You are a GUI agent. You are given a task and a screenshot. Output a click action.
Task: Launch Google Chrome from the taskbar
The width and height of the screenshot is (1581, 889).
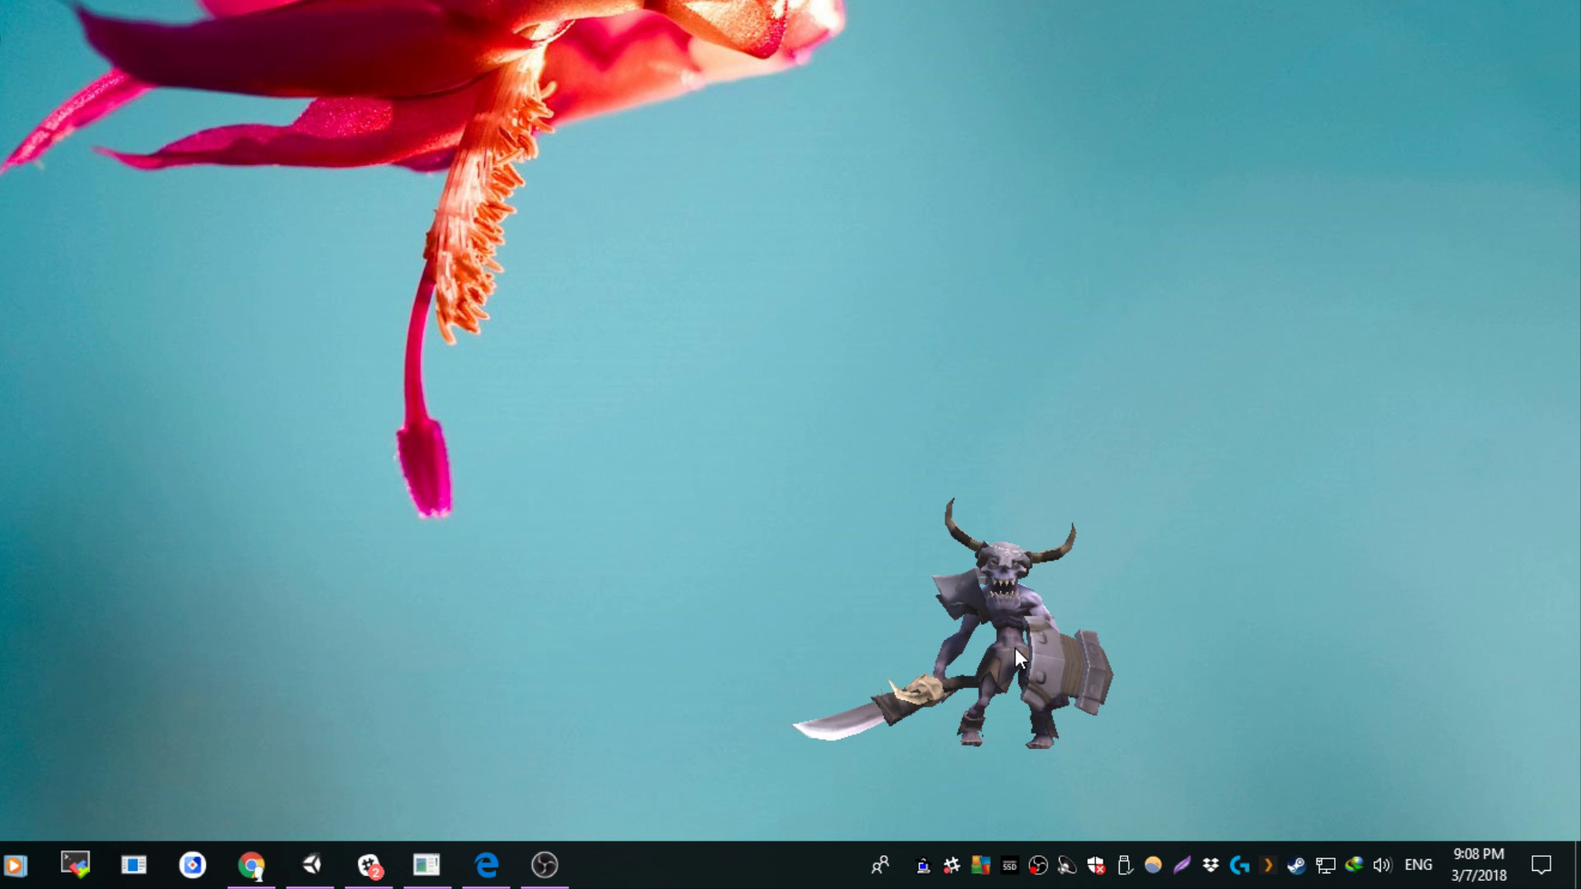tap(251, 865)
